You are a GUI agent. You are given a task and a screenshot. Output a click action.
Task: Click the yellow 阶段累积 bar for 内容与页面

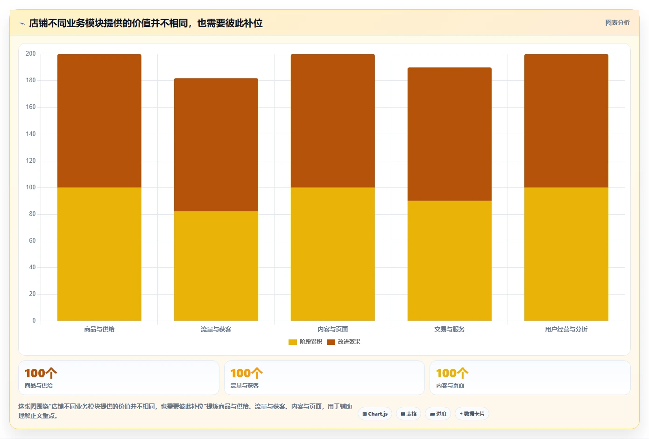(333, 254)
